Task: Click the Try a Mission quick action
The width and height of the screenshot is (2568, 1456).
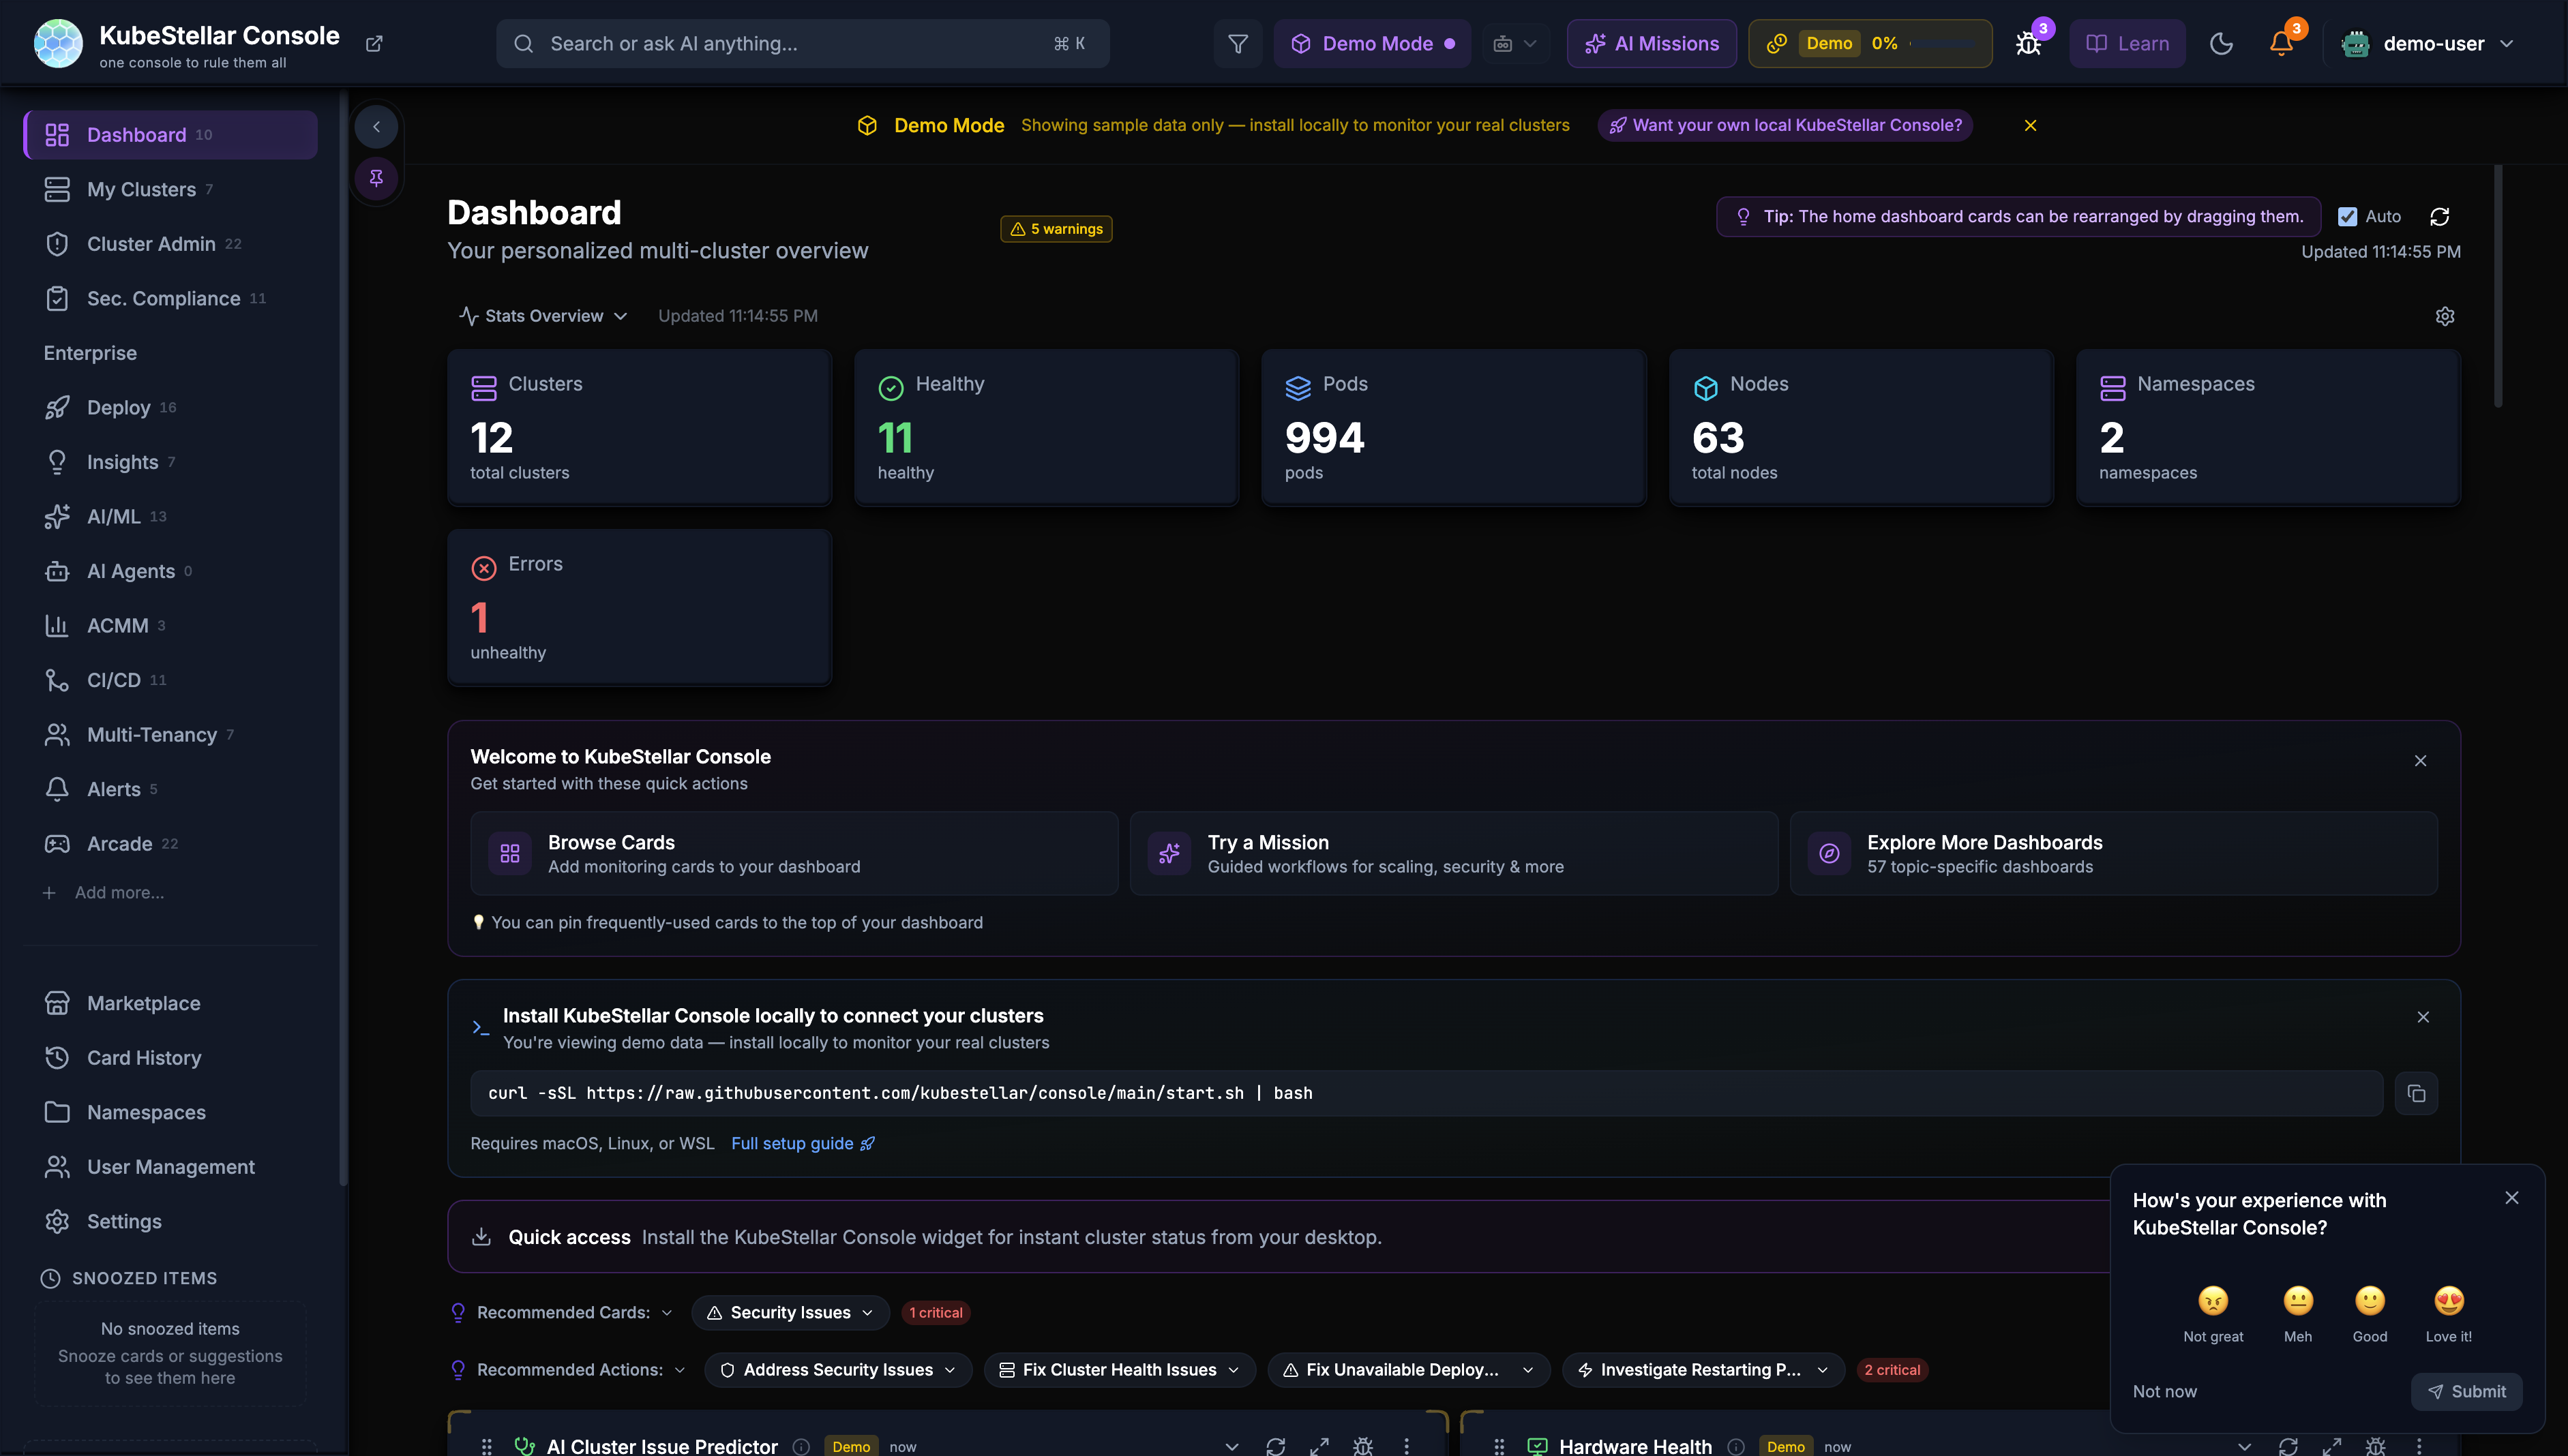Action: (1454, 854)
